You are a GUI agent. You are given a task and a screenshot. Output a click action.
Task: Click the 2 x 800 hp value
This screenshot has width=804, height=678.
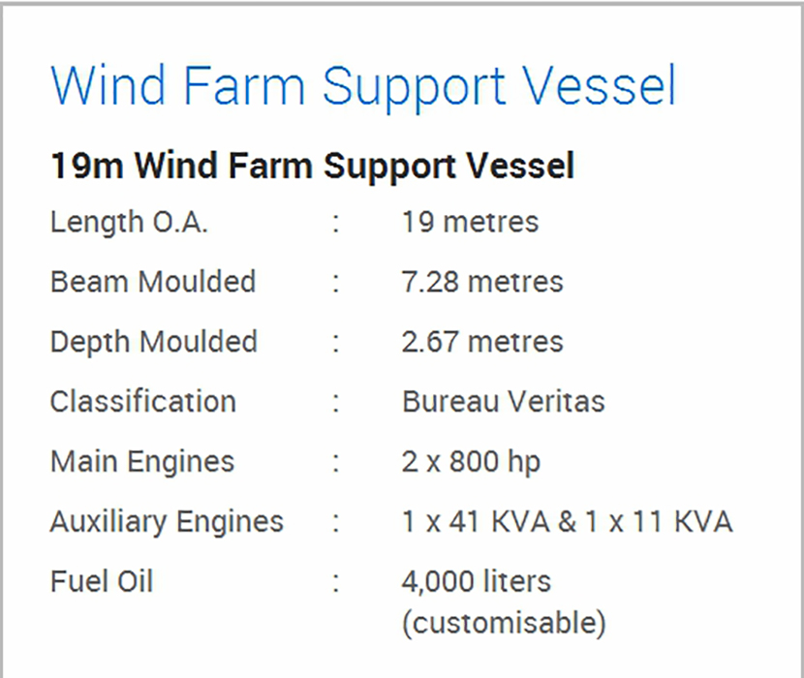(x=471, y=461)
